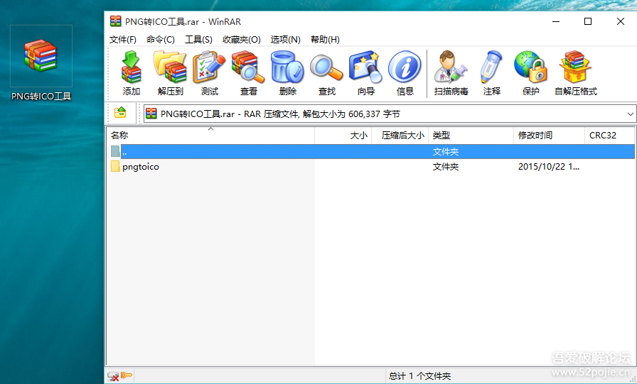Image resolution: width=637 pixels, height=384 pixels.
Task: Close the WinRAR window
Action: 621,21
